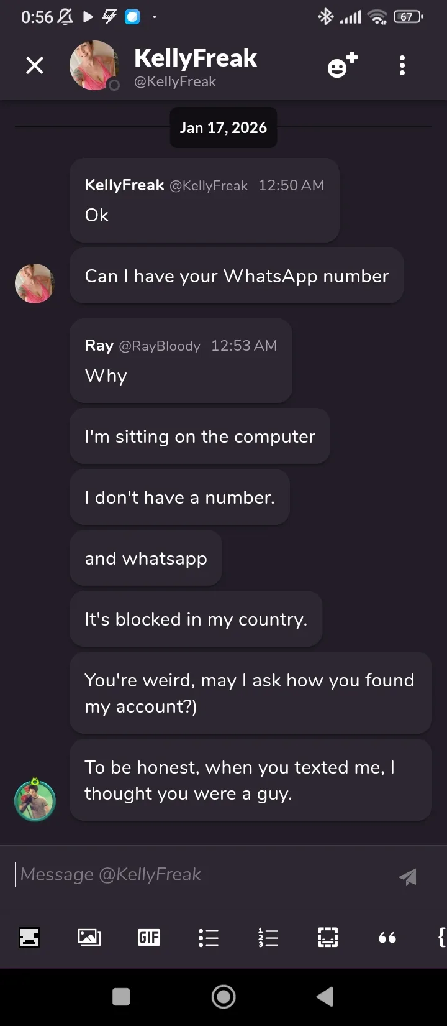The height and width of the screenshot is (1026, 447).
Task: Insert a numbered list
Action: (268, 937)
